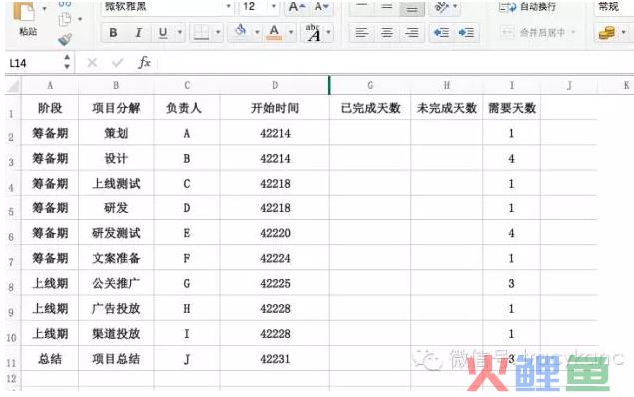
Task: Click the Name Box showing L14
Action: [x=35, y=63]
